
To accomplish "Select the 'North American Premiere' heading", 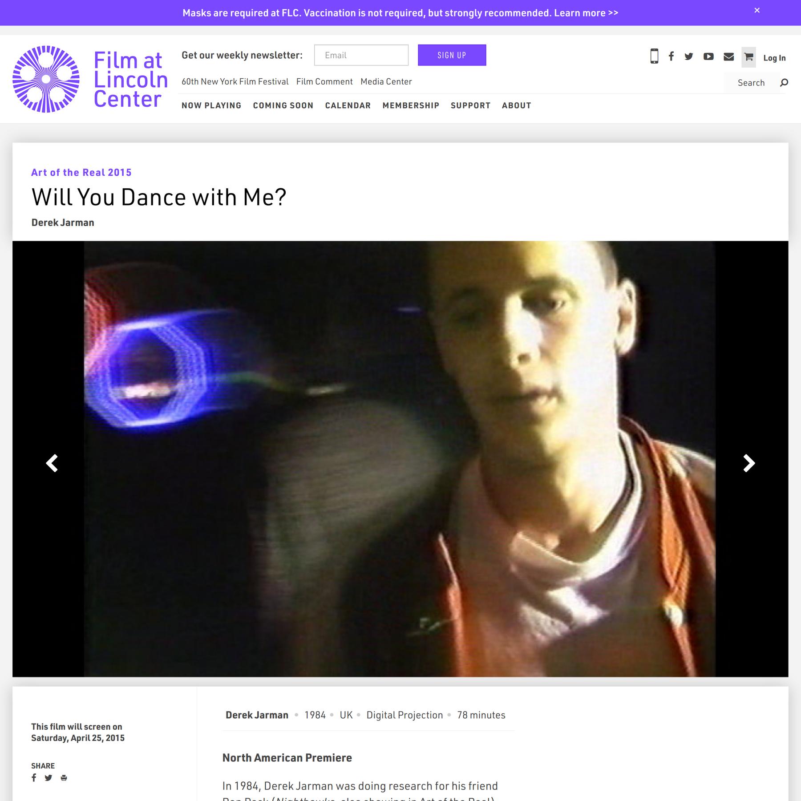I will (287, 757).
